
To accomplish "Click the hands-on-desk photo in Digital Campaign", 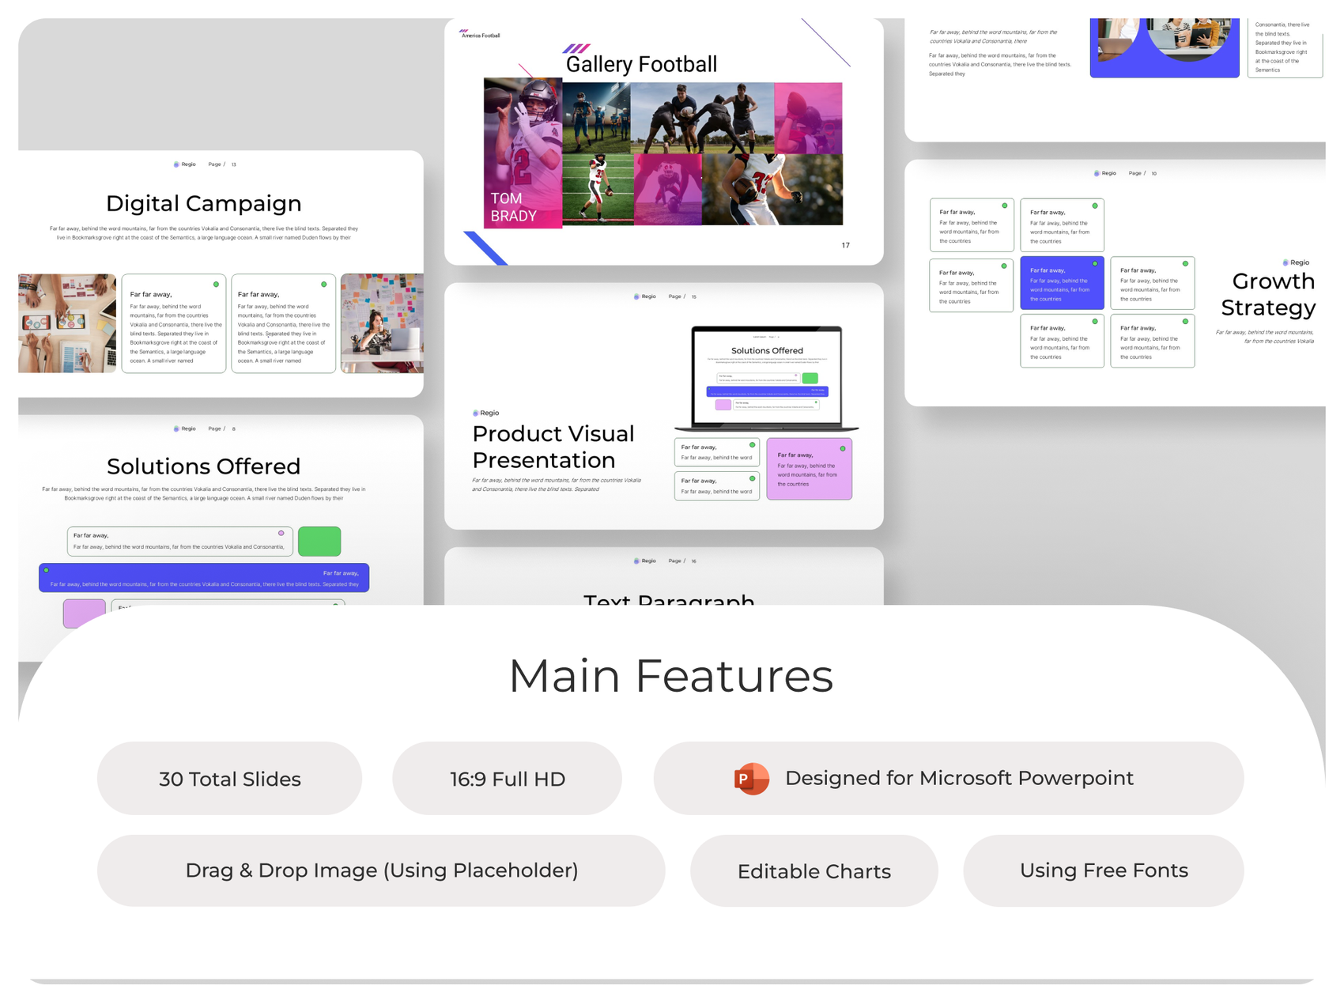I will 67,323.
